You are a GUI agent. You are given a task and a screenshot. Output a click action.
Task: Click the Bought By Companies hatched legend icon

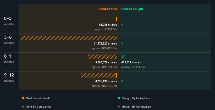(x=119, y=107)
